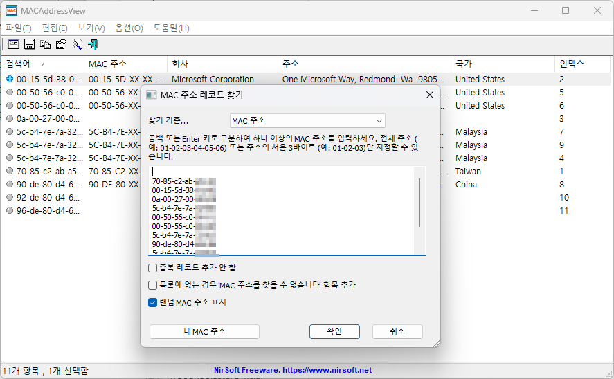Screen dimensions: 614x379
Task: Uncheck 랜덤 MAC 주소 표시 checkbox
Action: pos(153,302)
